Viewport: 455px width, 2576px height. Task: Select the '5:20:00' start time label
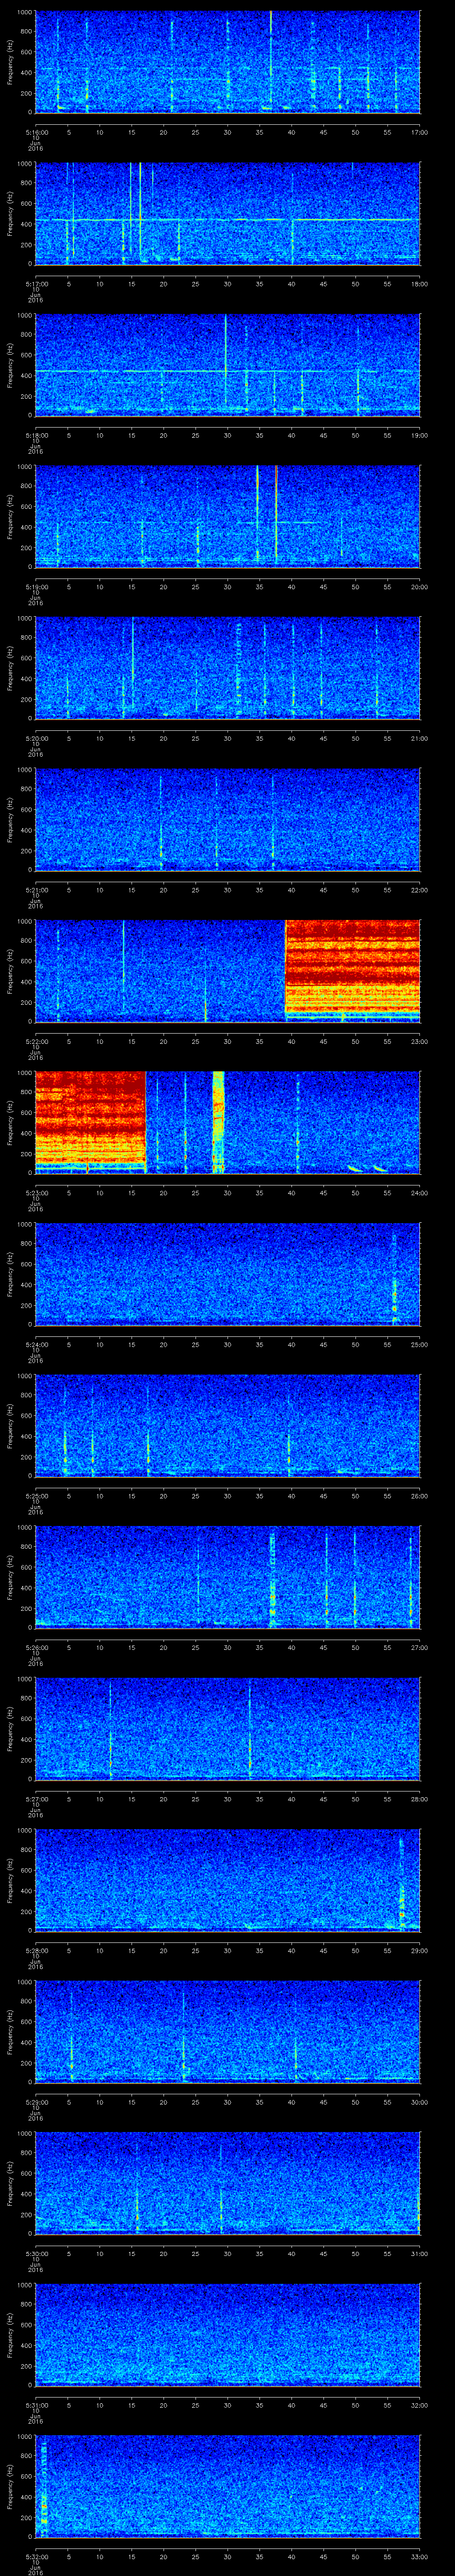(x=36, y=738)
